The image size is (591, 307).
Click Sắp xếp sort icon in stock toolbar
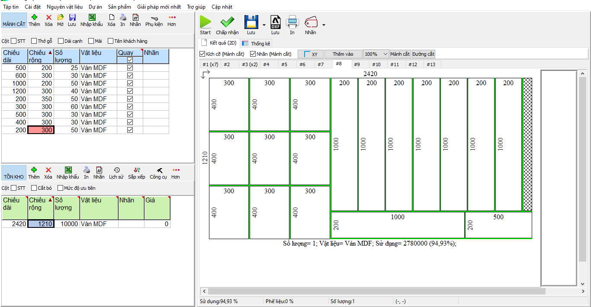click(137, 170)
